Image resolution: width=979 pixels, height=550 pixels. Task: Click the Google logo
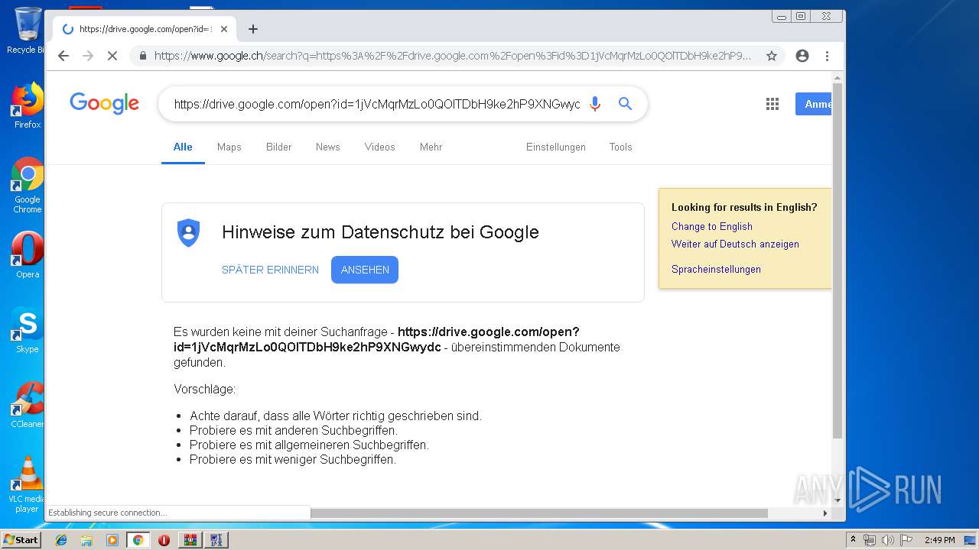click(x=104, y=103)
